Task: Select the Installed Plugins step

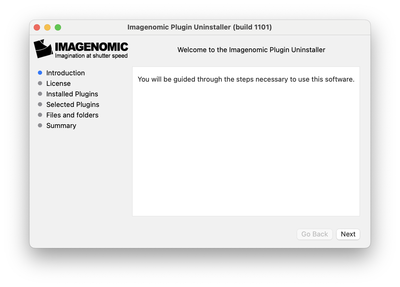Action: [72, 94]
